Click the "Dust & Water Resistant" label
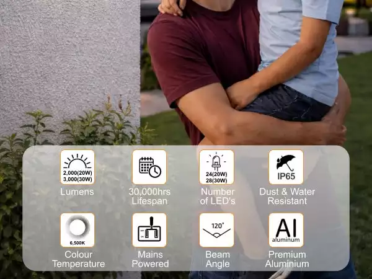 pyautogui.click(x=286, y=196)
